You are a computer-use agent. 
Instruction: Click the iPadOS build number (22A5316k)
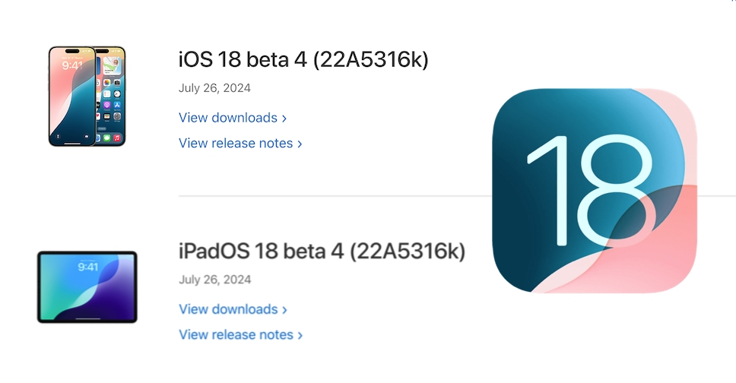click(x=407, y=251)
